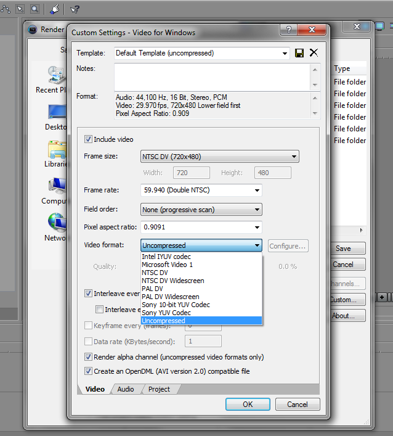Click the OK button
The width and height of the screenshot is (393, 436).
pos(248,405)
